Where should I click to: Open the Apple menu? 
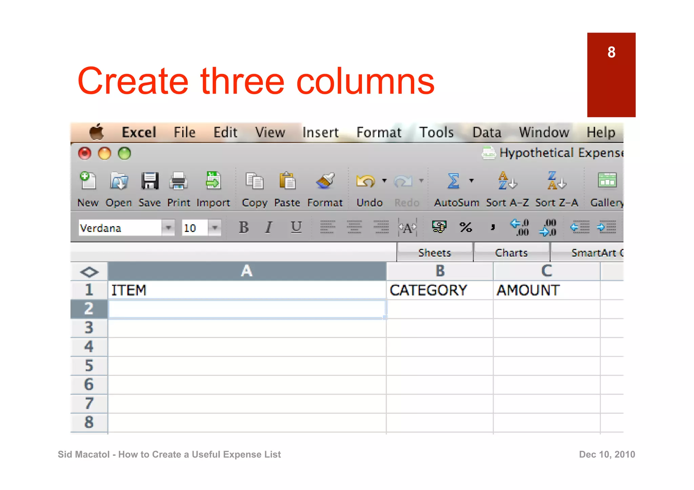click(96, 132)
